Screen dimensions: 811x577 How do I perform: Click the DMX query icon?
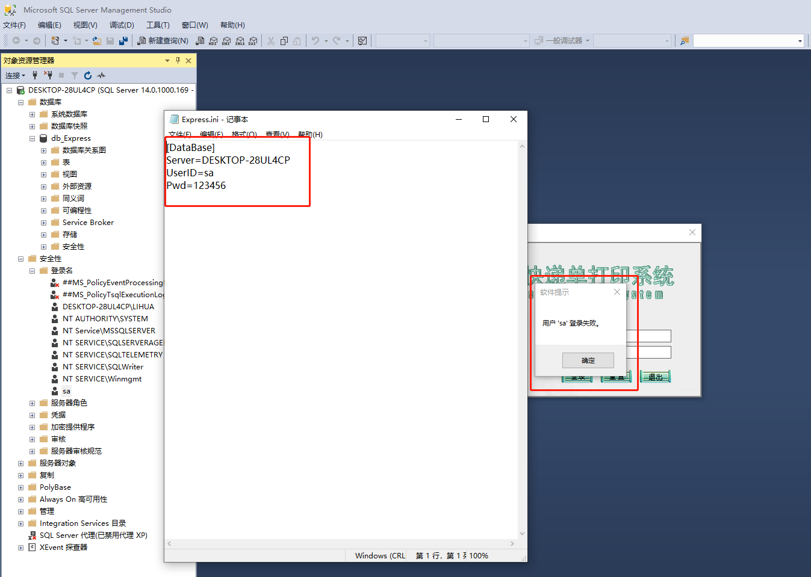click(x=226, y=41)
